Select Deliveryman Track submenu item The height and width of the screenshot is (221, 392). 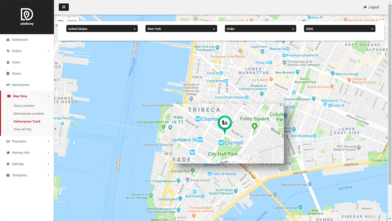(27, 121)
